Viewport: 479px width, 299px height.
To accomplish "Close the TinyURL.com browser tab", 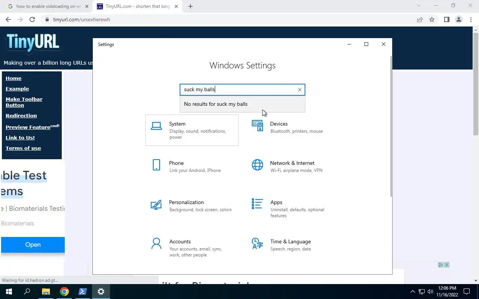I will click(x=176, y=6).
